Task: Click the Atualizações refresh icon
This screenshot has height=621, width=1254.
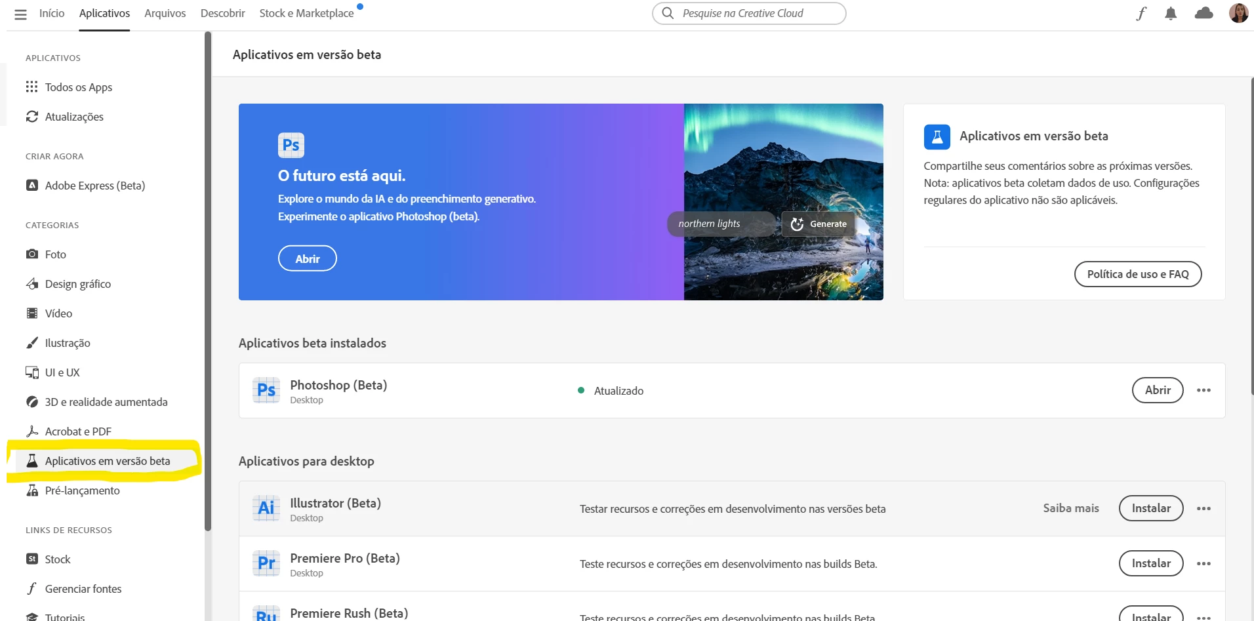Action: coord(31,116)
